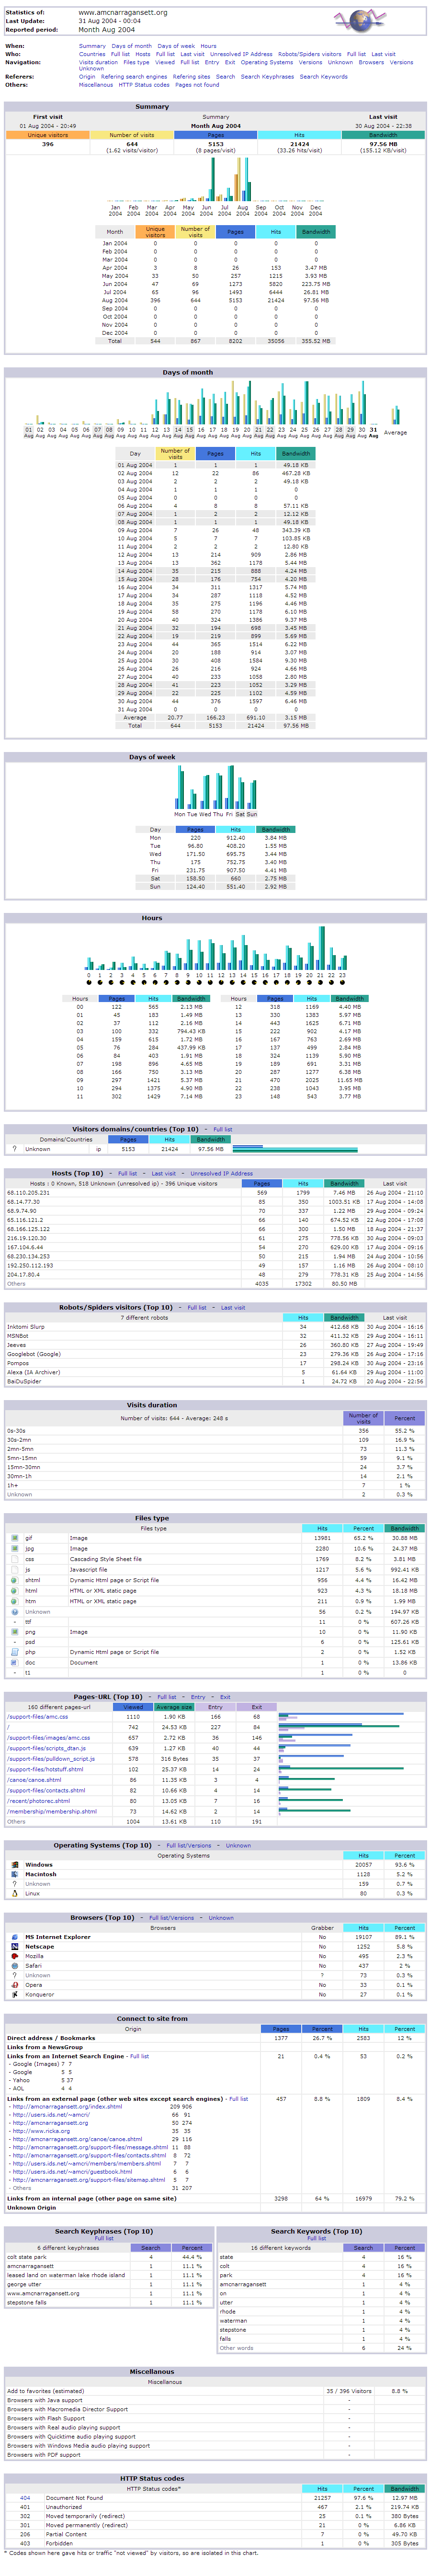Viewport: 430px width, 2576px height.
Task: Click the Opera browser icon
Action: (15, 1985)
